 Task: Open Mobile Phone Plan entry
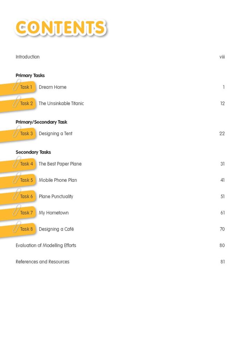pos(58,180)
